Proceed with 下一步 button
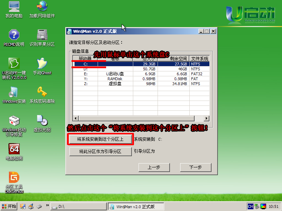This screenshot has width=282, height=211. coord(196,167)
